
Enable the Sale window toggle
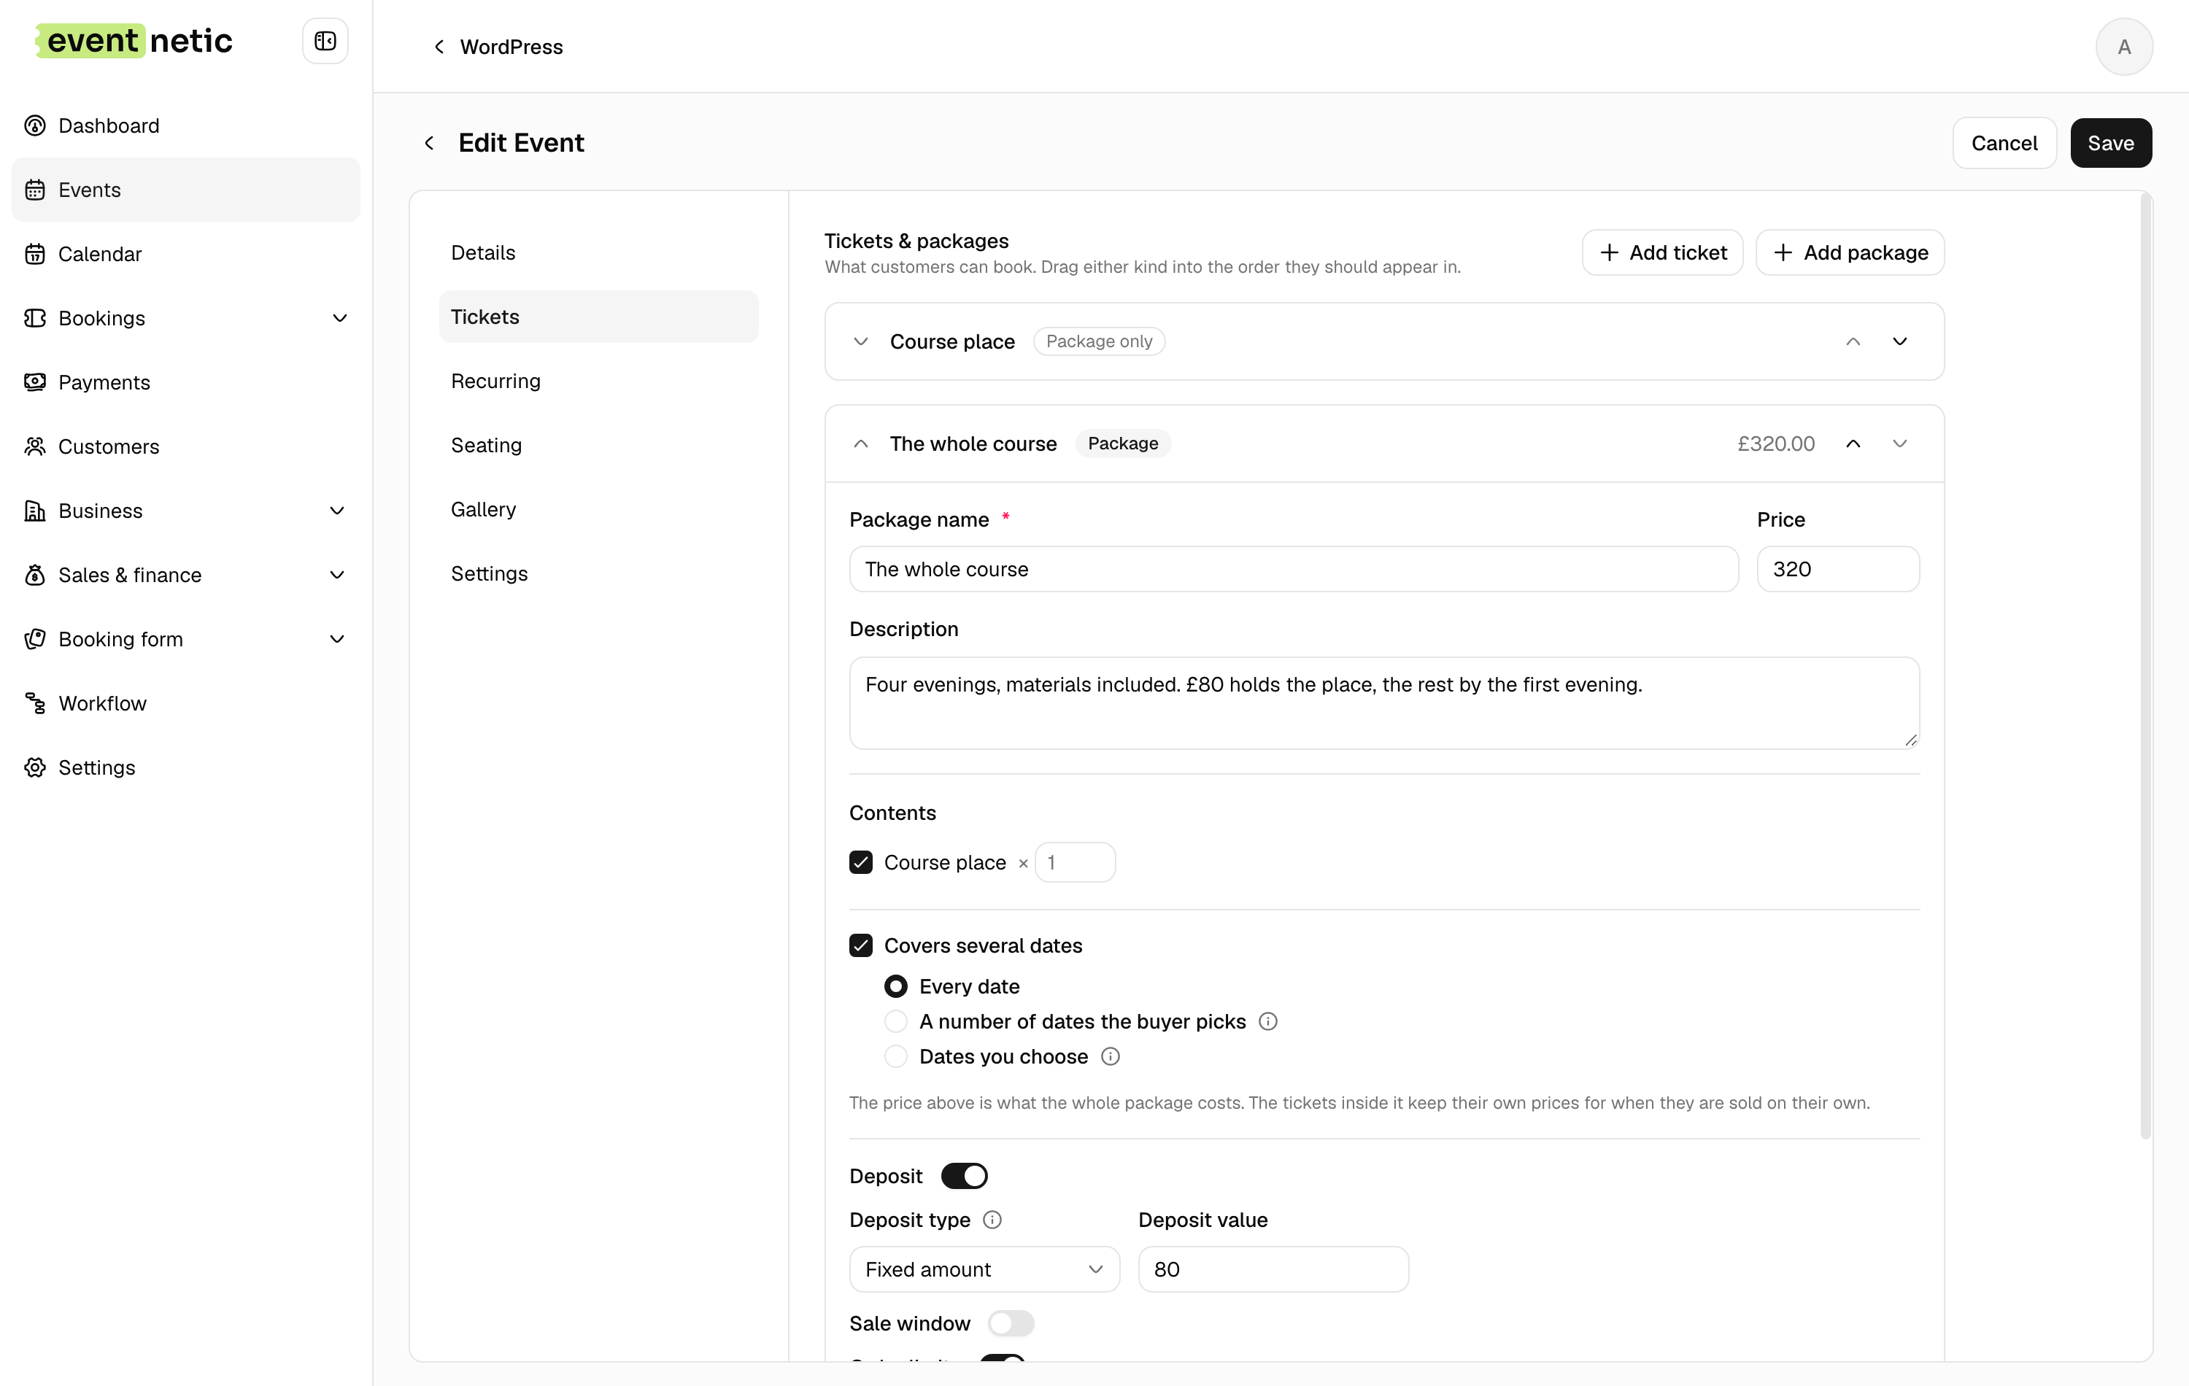(1011, 1323)
